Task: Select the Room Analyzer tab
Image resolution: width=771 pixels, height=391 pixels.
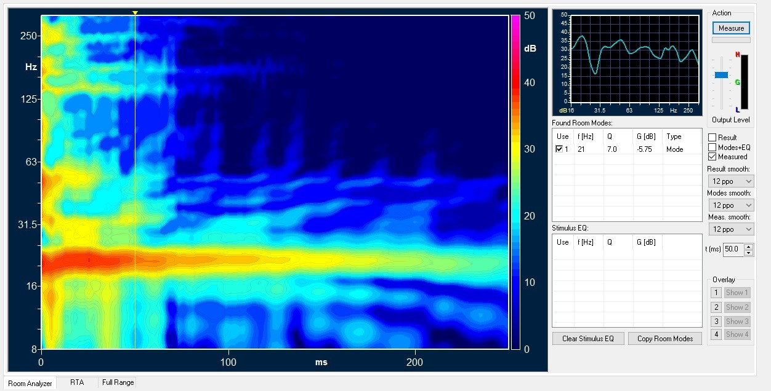Action: (x=30, y=383)
